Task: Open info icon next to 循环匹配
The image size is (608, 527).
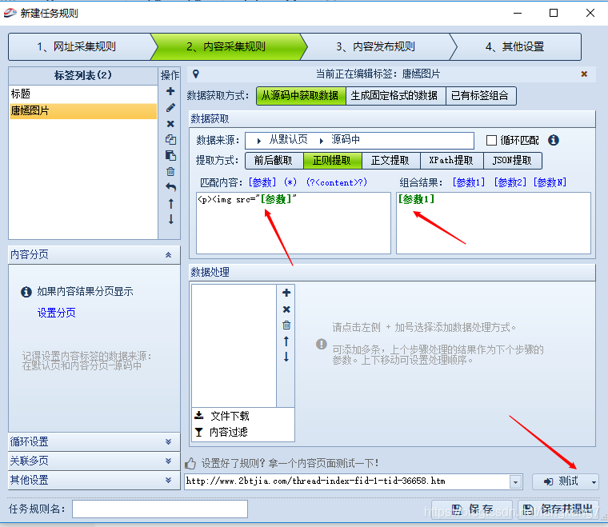Action: pos(554,140)
